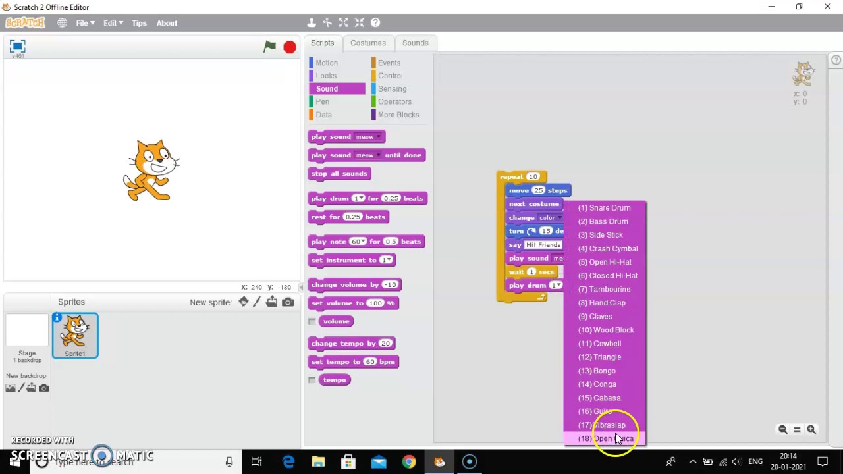843x474 pixels.
Task: Select the Looks block category
Action: (x=325, y=76)
